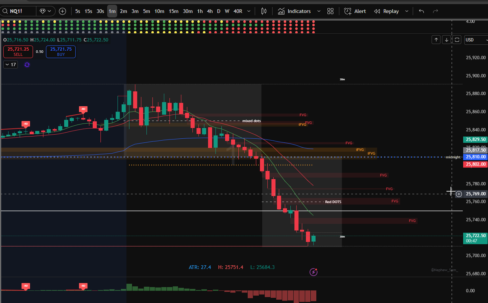Click the 25,900.00 price axis label

coord(476,75)
